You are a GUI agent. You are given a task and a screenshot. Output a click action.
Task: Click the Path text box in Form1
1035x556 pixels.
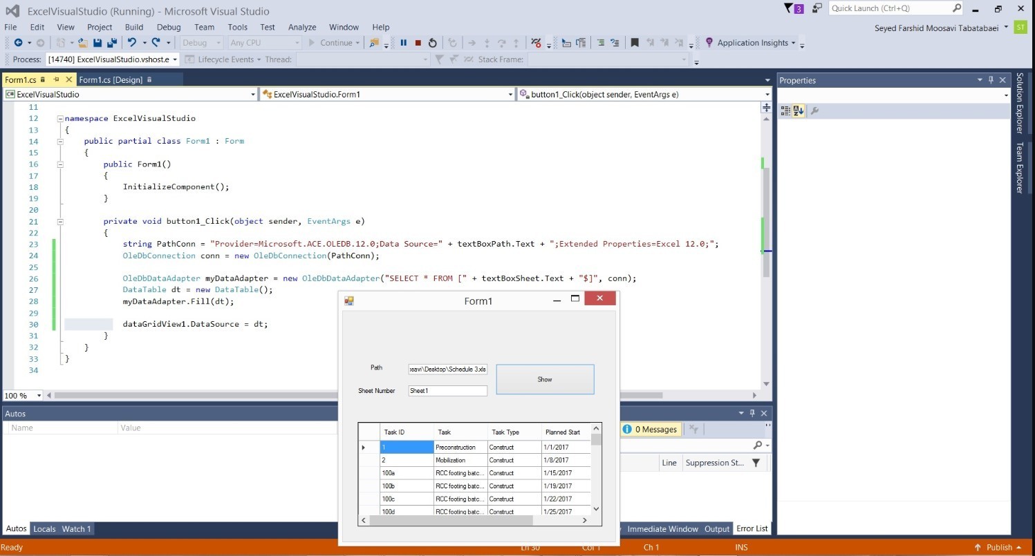tap(448, 370)
